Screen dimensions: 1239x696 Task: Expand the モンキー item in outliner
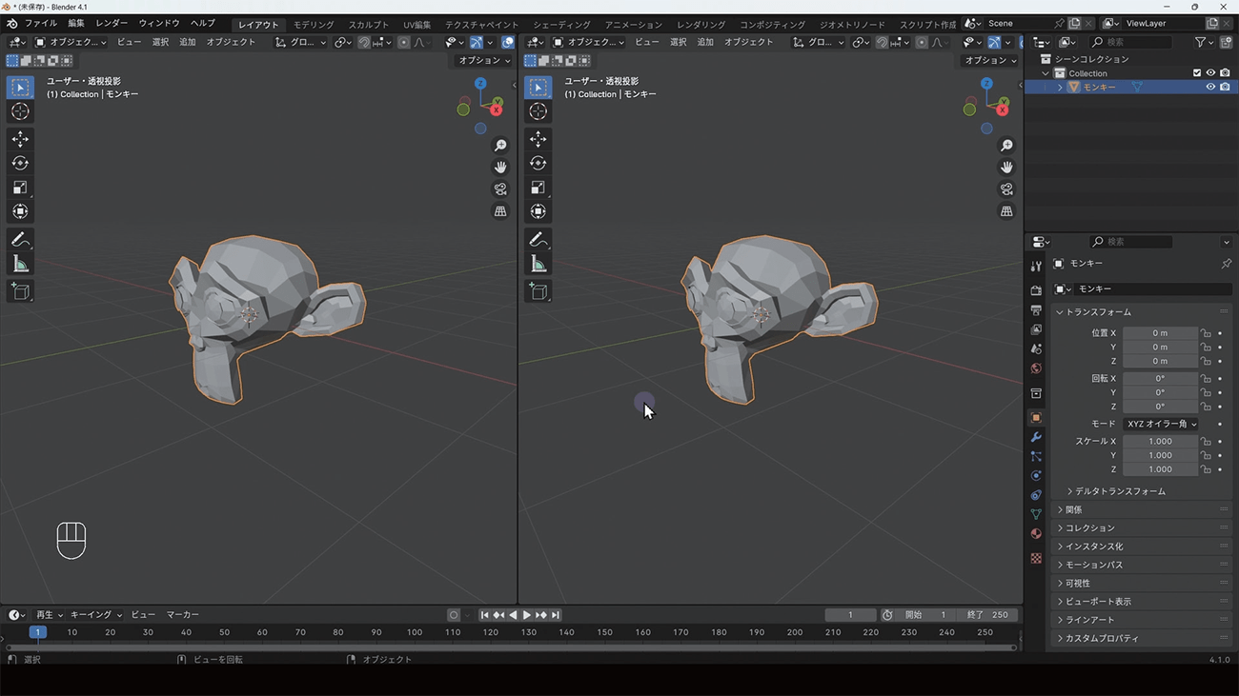[1060, 88]
